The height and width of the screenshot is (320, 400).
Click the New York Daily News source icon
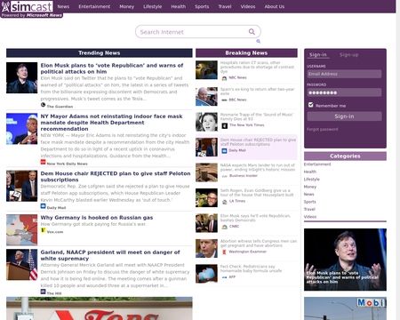(x=43, y=162)
